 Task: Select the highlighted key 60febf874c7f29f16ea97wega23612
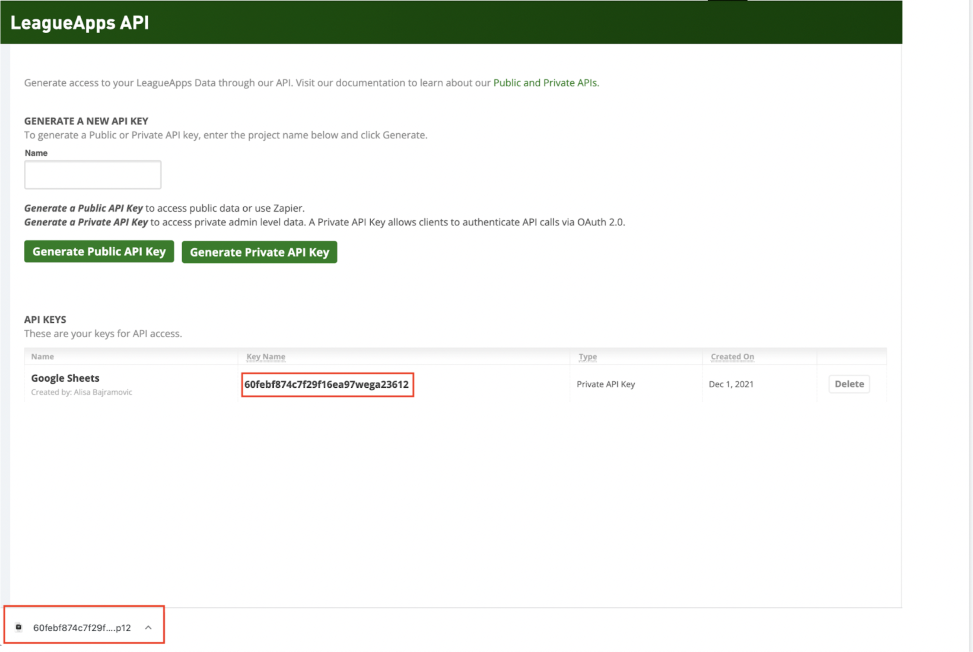[x=327, y=384]
